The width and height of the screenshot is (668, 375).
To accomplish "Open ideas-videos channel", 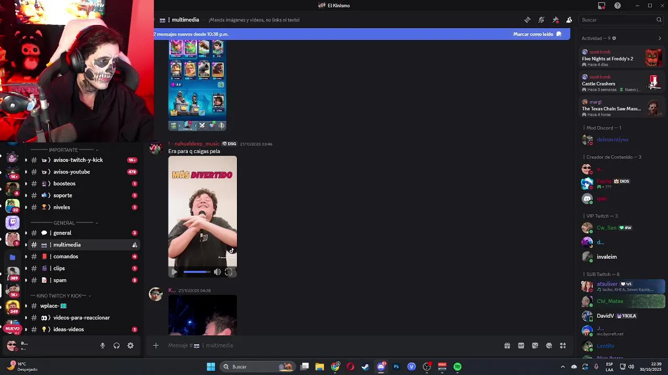I will click(x=83, y=329).
